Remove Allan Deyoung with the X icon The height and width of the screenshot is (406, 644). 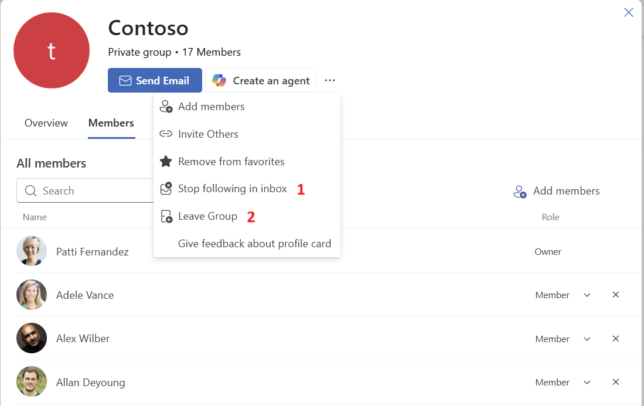click(616, 382)
